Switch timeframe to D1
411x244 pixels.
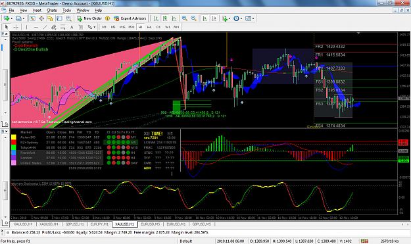point(158,27)
